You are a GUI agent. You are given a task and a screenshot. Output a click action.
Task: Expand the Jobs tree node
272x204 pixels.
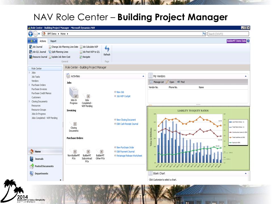29,73
